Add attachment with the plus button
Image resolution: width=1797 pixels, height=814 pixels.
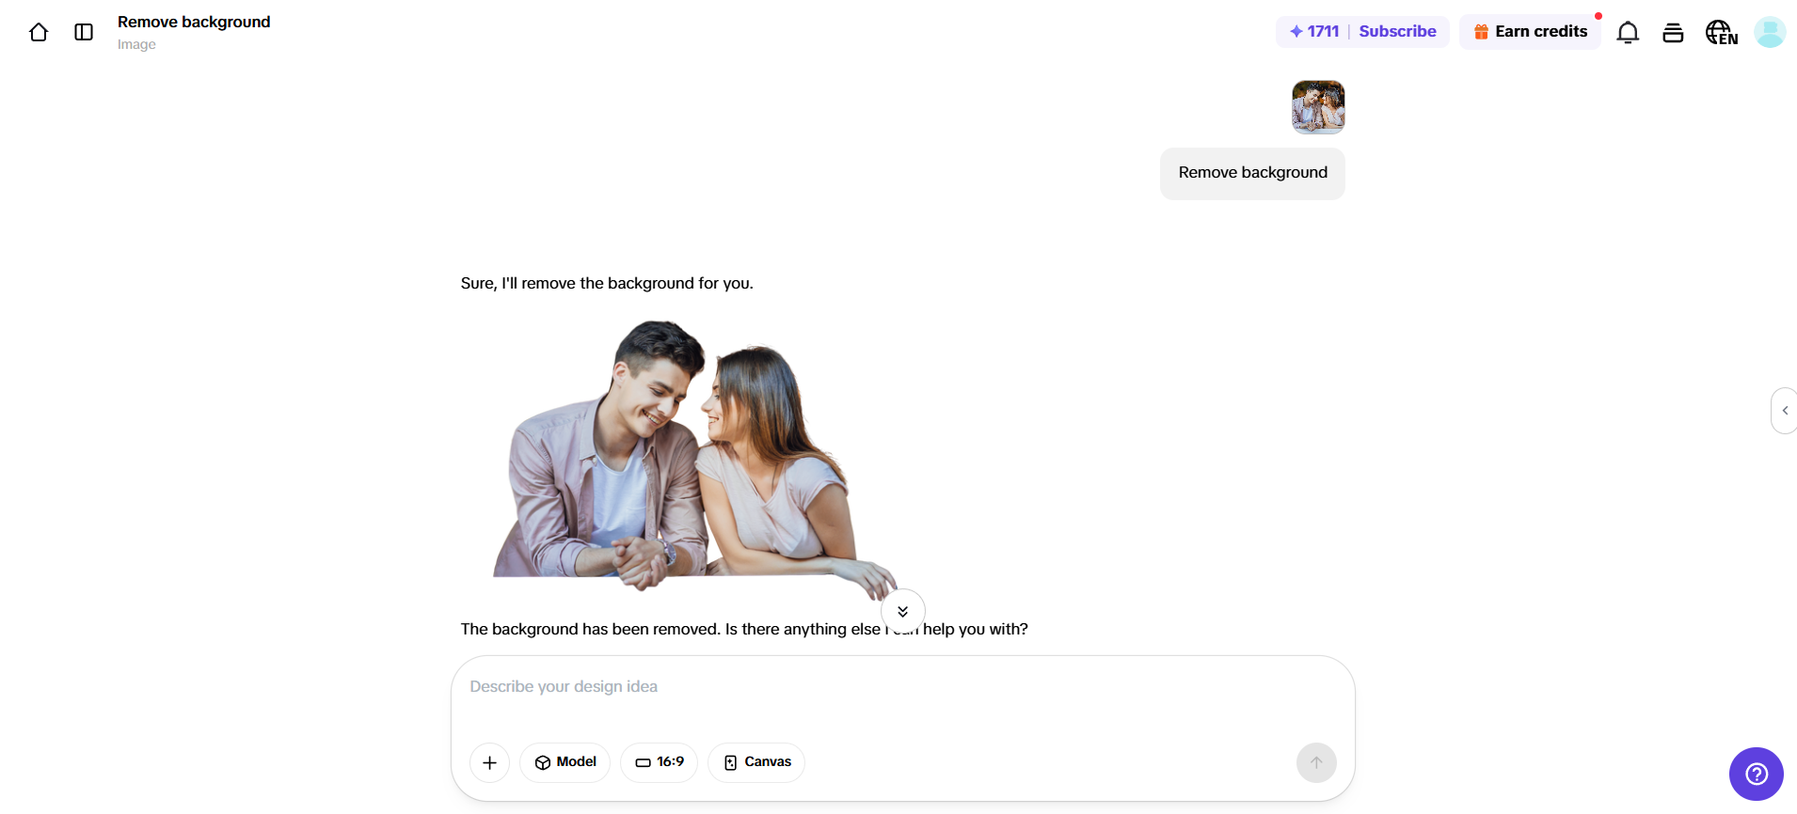(489, 762)
